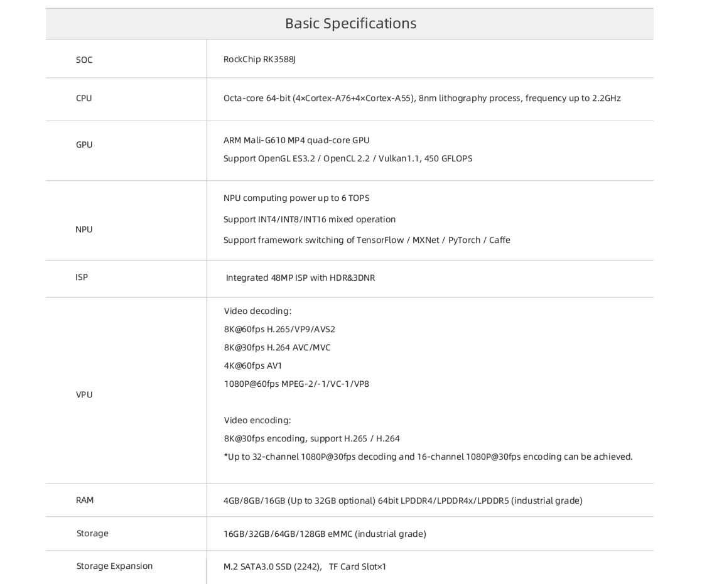Click the Video encoding heading
The height and width of the screenshot is (584, 702).
click(x=257, y=420)
